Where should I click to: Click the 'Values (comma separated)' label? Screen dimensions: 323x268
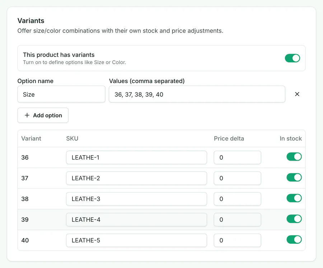(147, 81)
